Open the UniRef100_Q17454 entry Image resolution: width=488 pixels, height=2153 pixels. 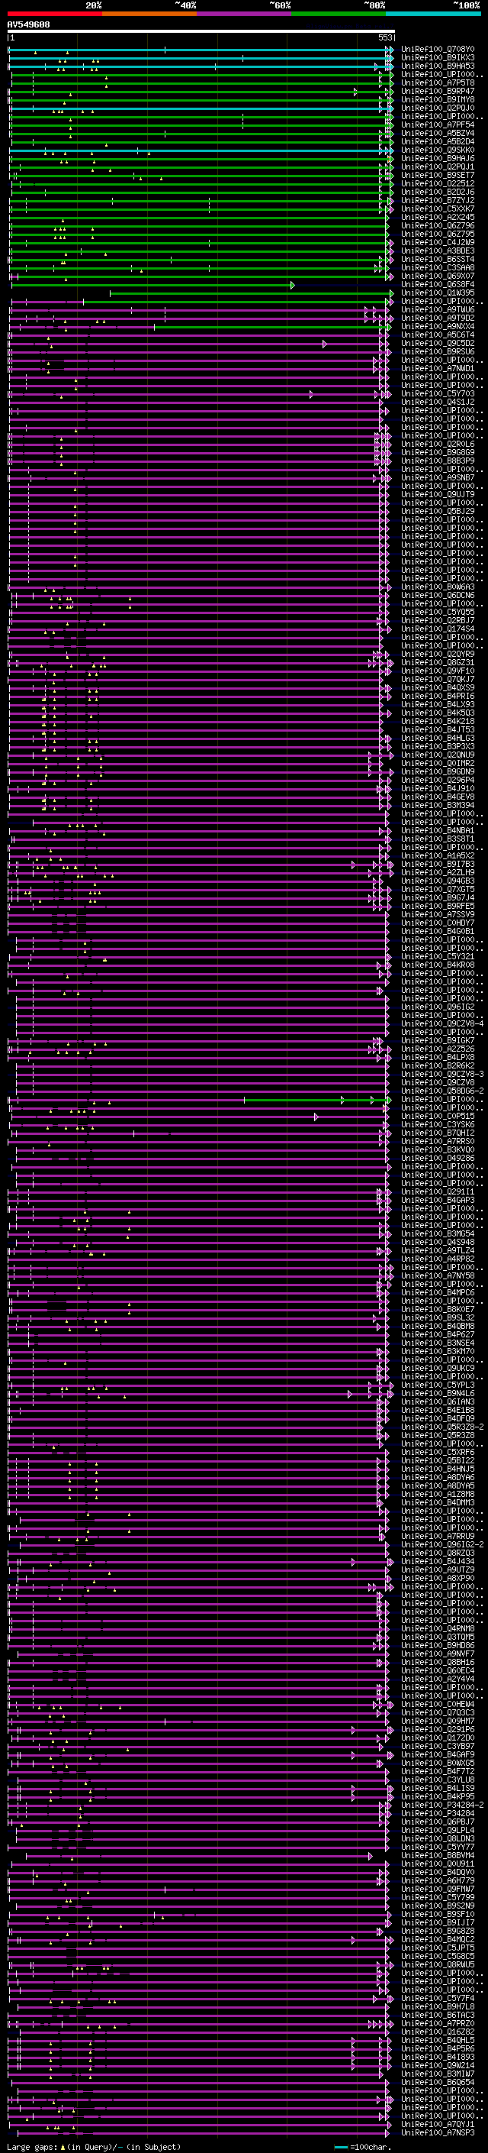point(438,629)
